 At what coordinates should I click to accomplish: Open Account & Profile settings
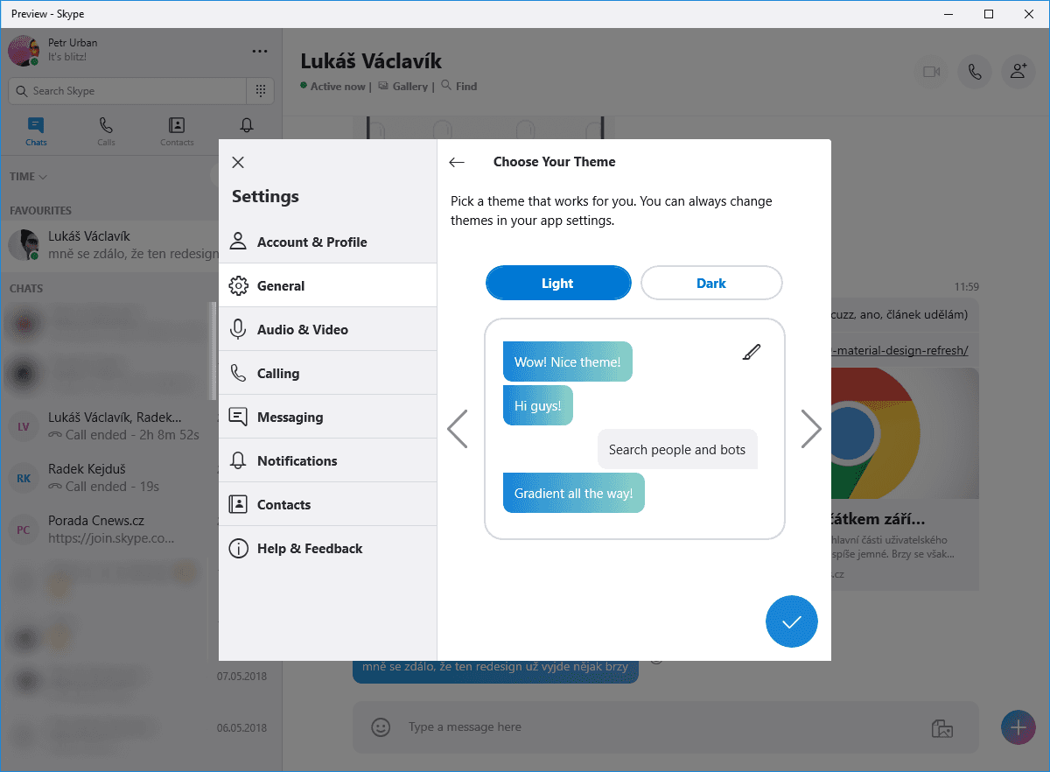[327, 242]
